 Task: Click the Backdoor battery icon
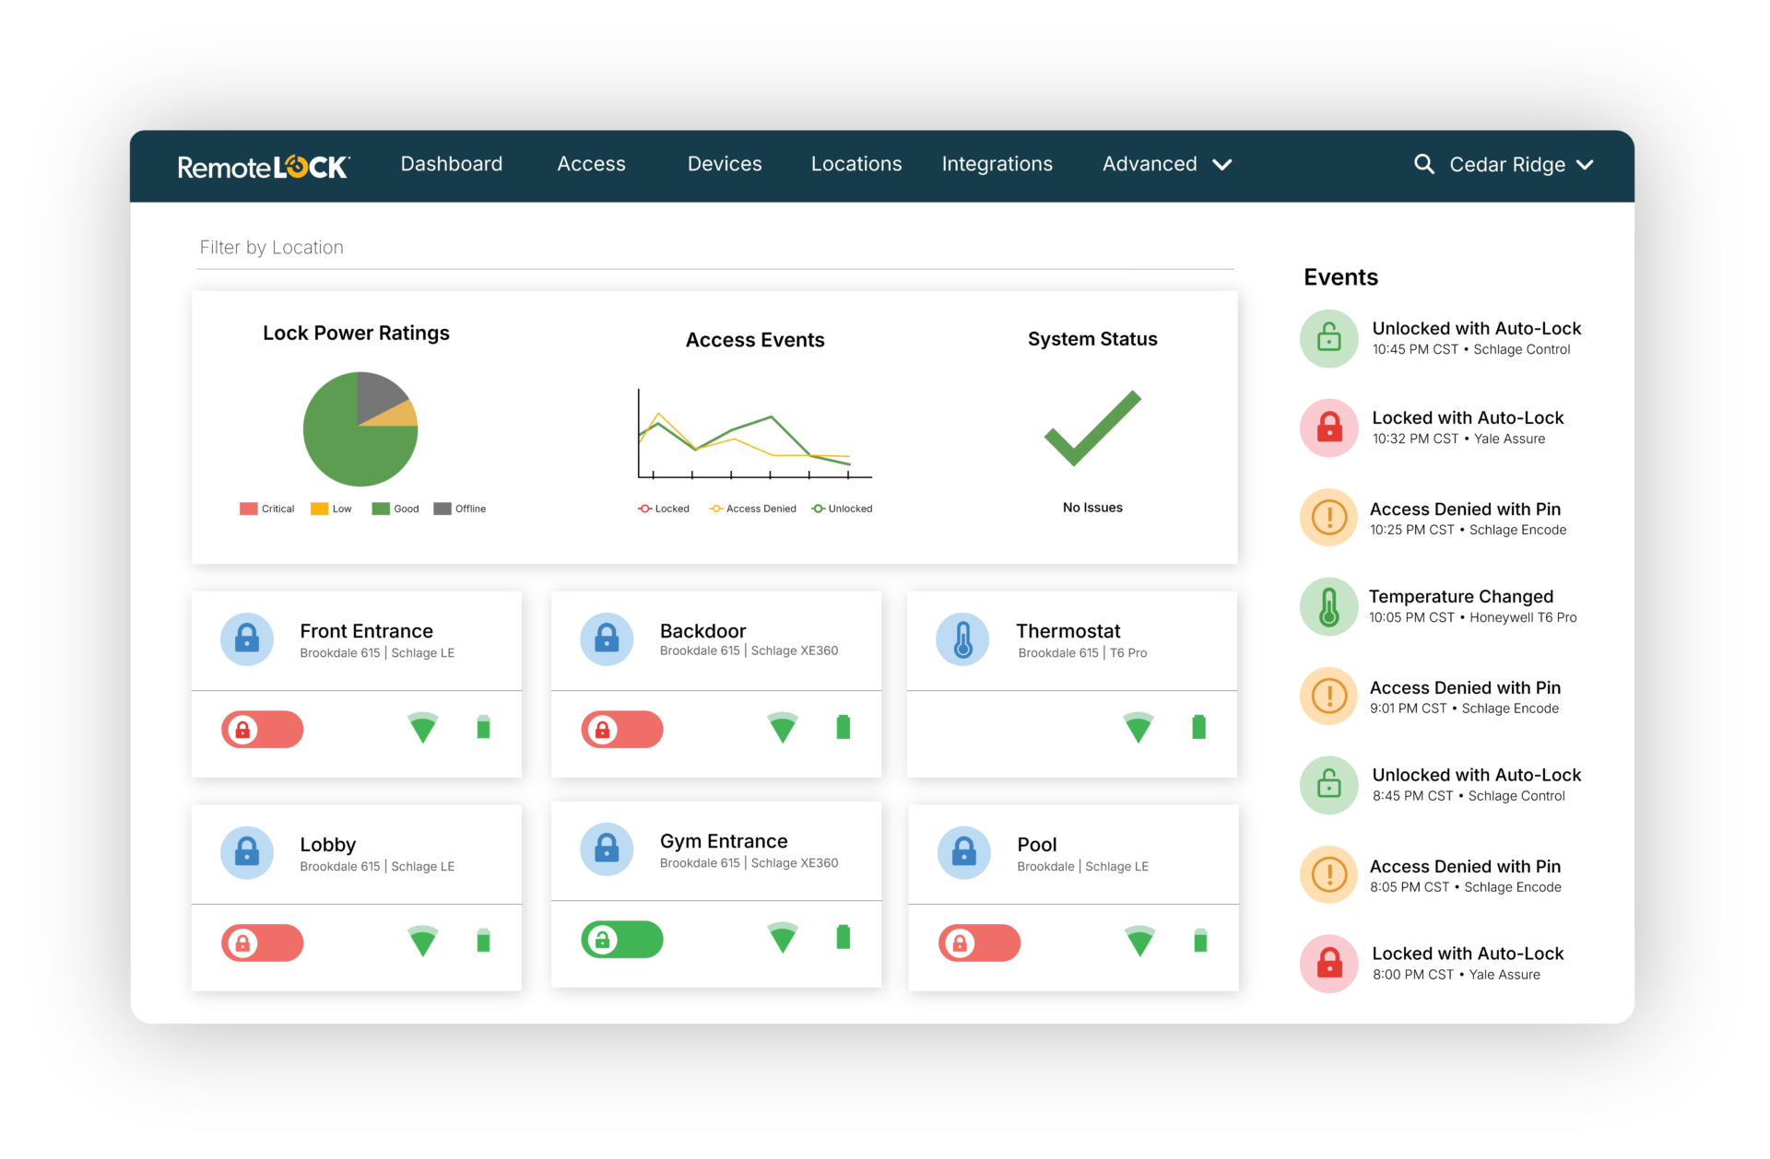pyautogui.click(x=843, y=727)
